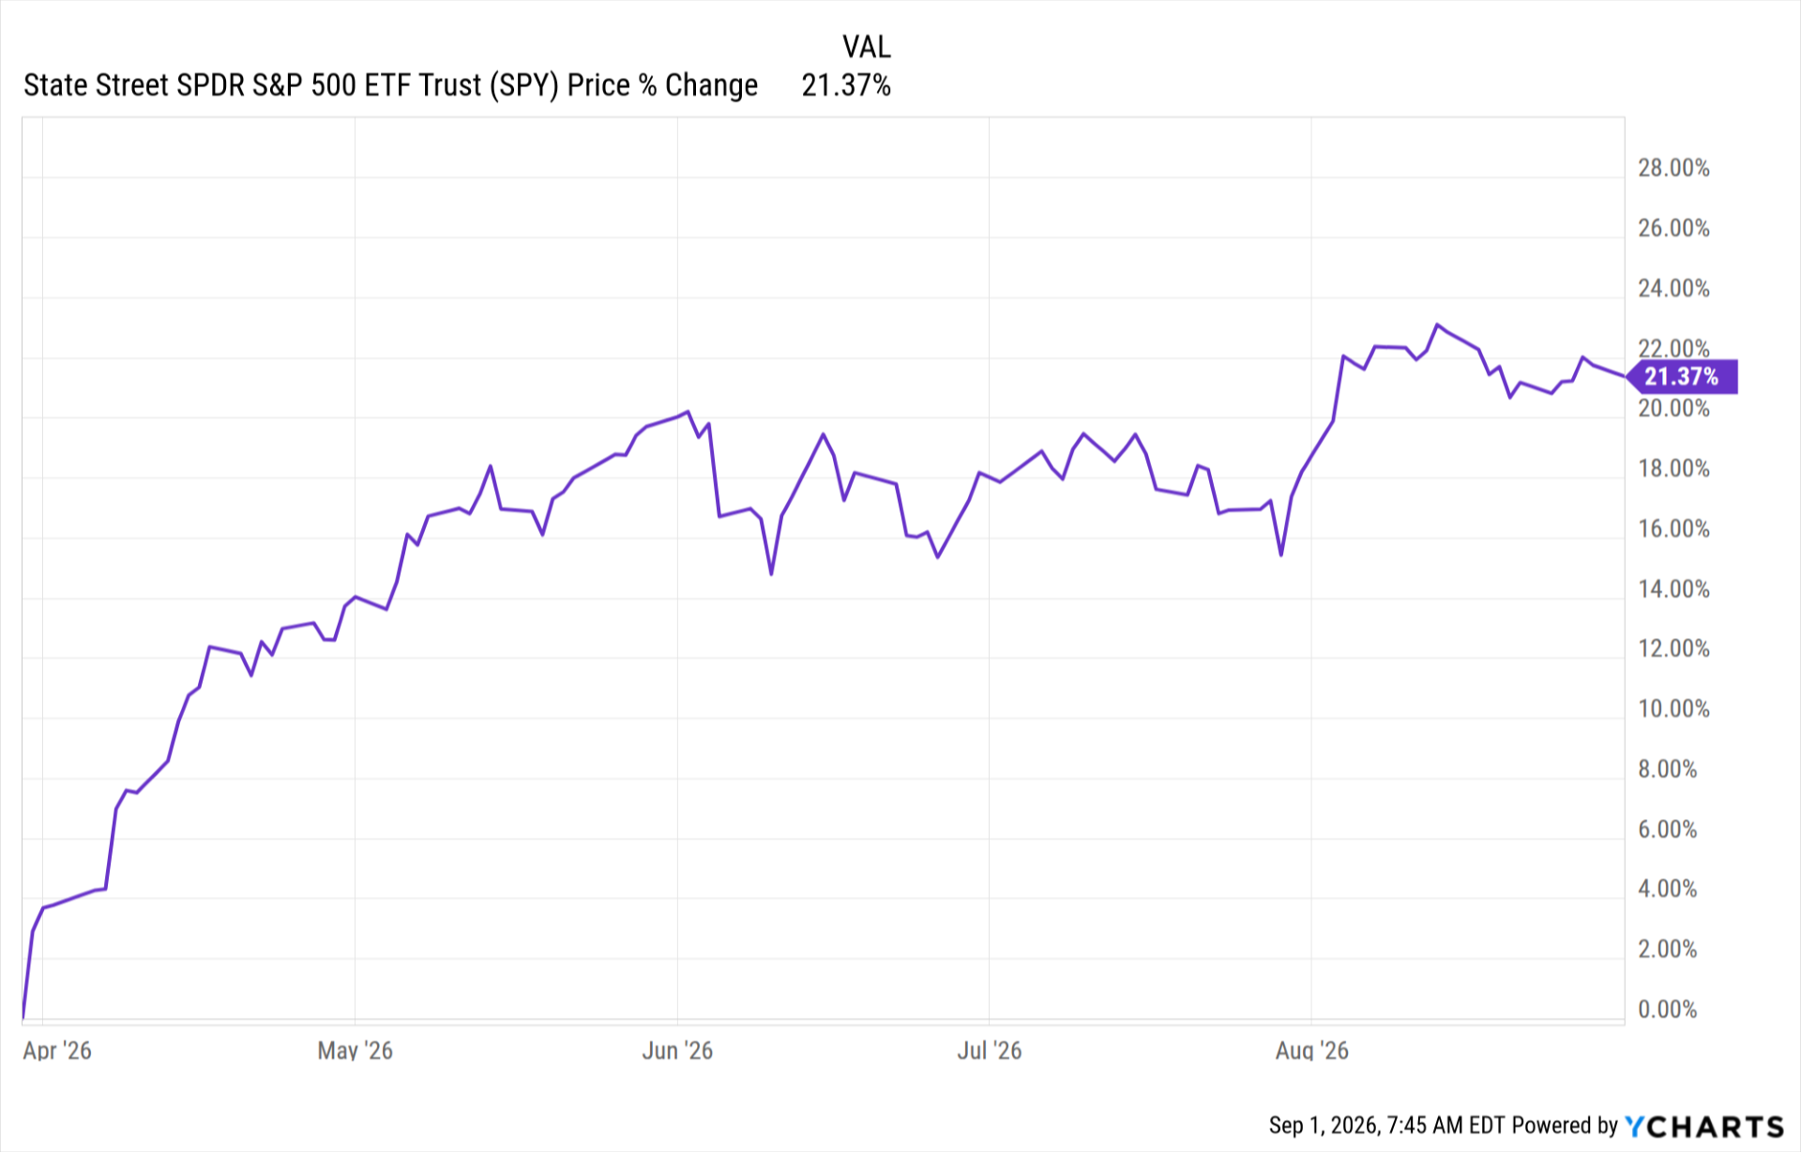Select the May '26 axis label

(x=355, y=1050)
